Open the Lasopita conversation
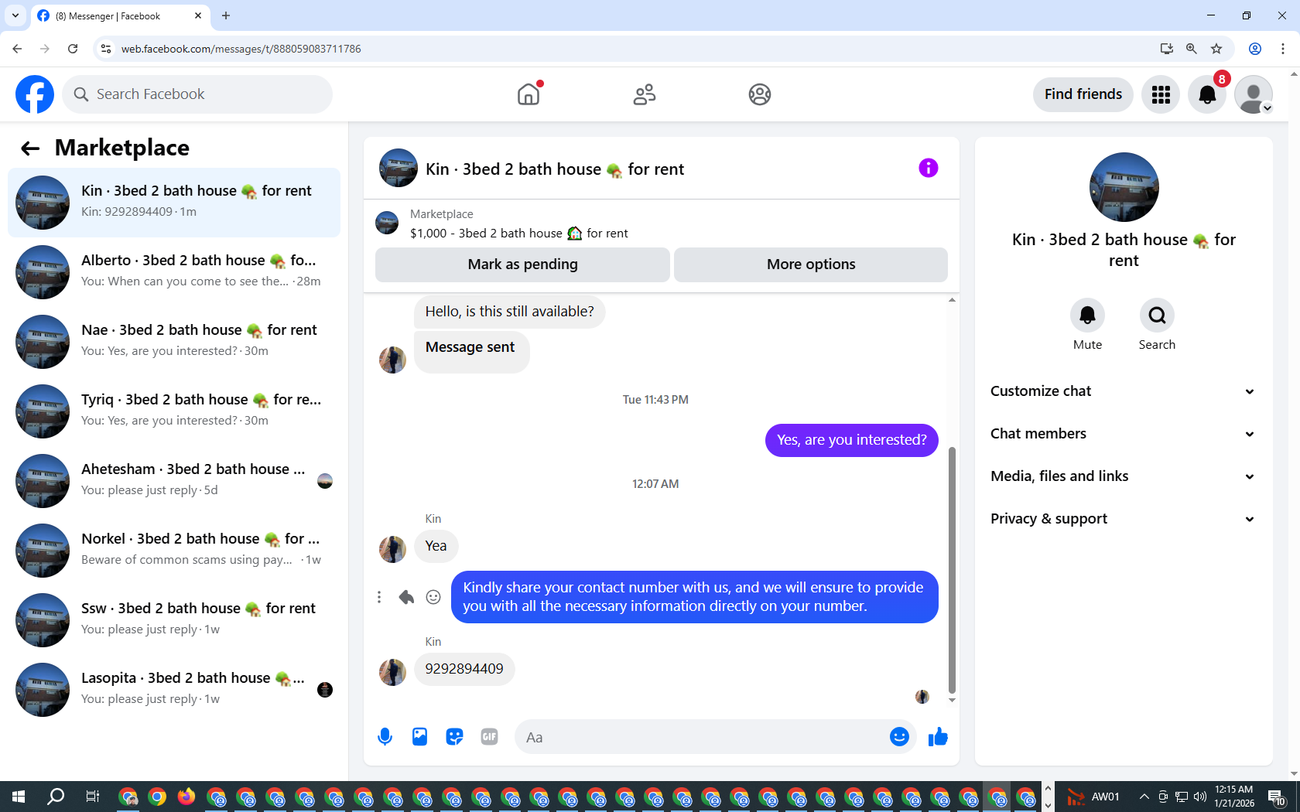 coord(174,690)
